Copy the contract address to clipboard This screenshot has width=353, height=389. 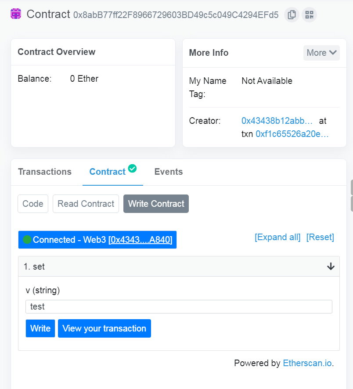pyautogui.click(x=292, y=14)
